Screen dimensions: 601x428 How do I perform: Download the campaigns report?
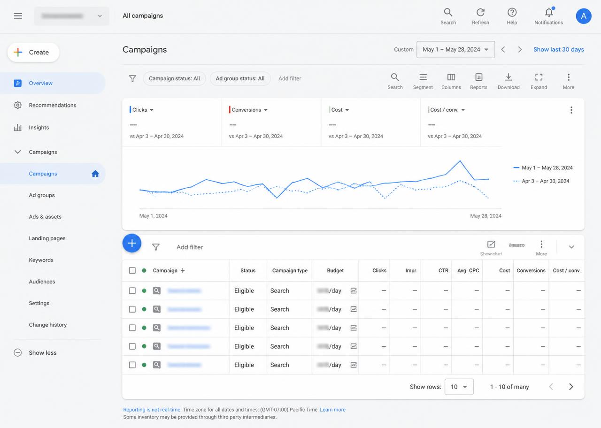click(509, 81)
